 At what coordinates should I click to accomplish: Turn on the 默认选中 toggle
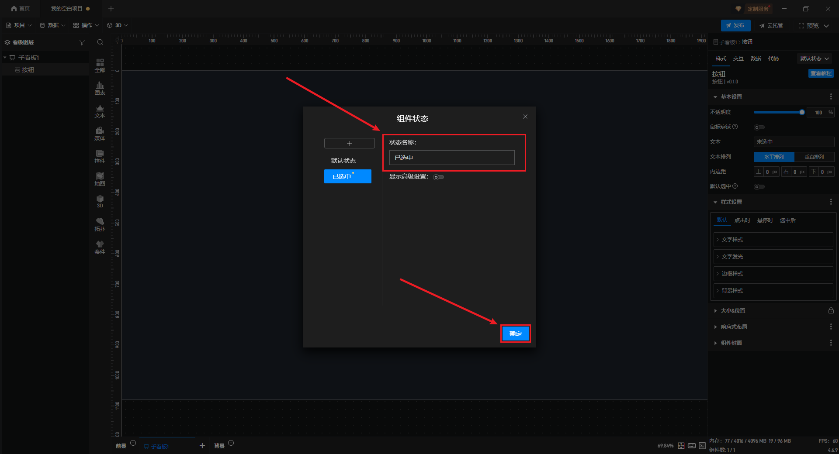(759, 187)
